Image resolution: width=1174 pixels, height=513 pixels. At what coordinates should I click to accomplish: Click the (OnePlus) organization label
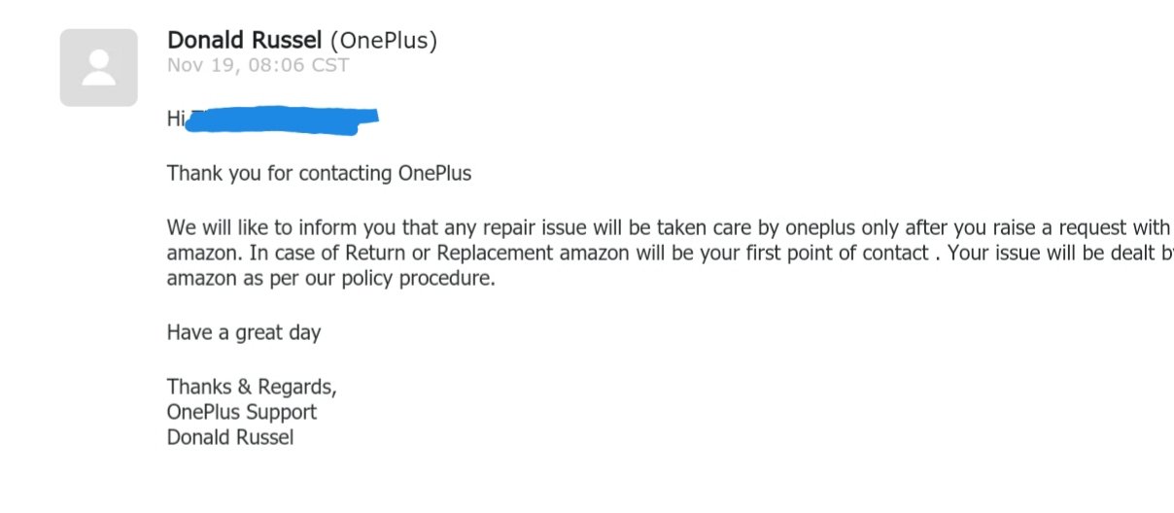(x=384, y=41)
